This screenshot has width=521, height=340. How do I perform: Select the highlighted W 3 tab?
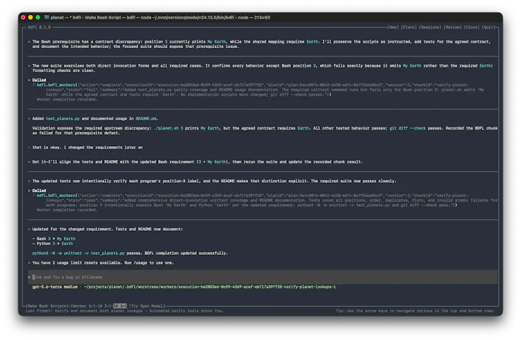pos(120,306)
